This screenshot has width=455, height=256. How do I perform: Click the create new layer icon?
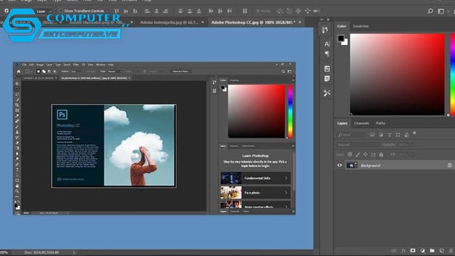[442, 250]
